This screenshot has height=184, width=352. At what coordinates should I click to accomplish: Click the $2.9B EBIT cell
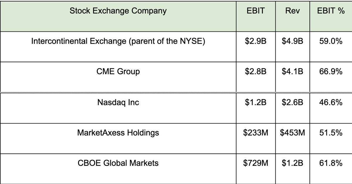tap(255, 41)
